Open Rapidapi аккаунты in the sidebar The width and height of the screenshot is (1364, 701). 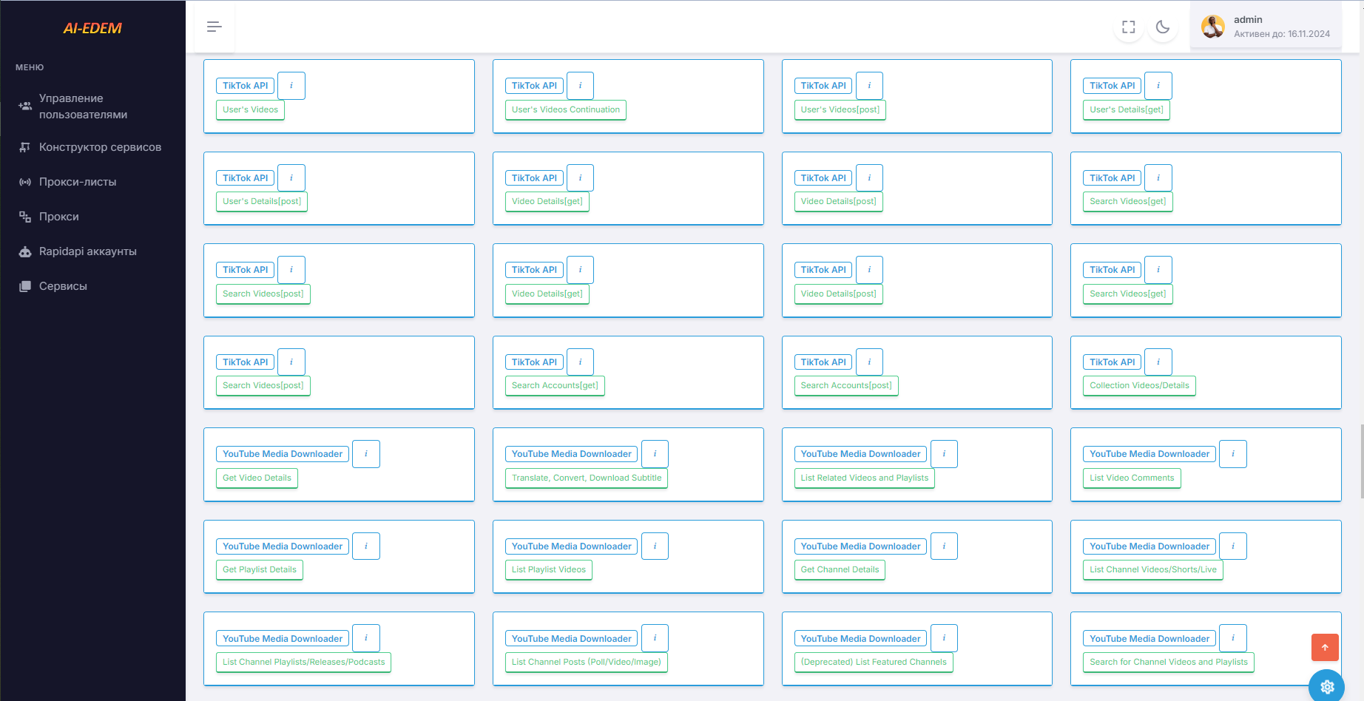point(92,251)
